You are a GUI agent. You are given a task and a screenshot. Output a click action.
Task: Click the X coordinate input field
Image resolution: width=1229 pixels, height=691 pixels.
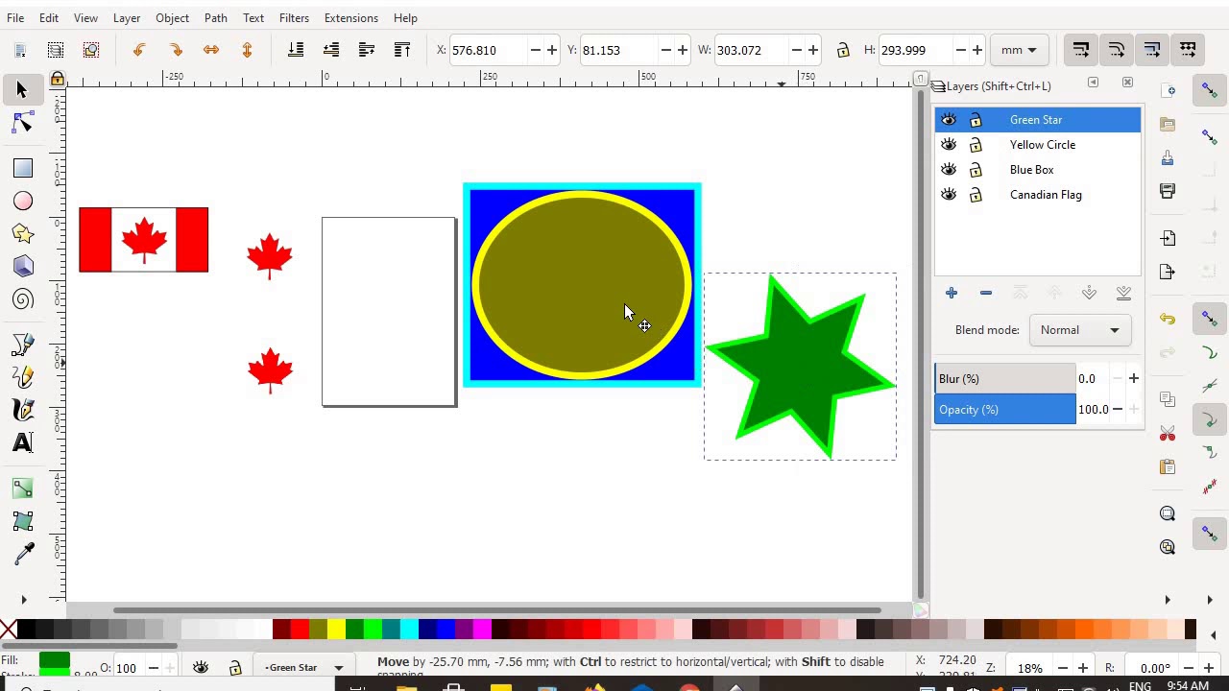(488, 50)
